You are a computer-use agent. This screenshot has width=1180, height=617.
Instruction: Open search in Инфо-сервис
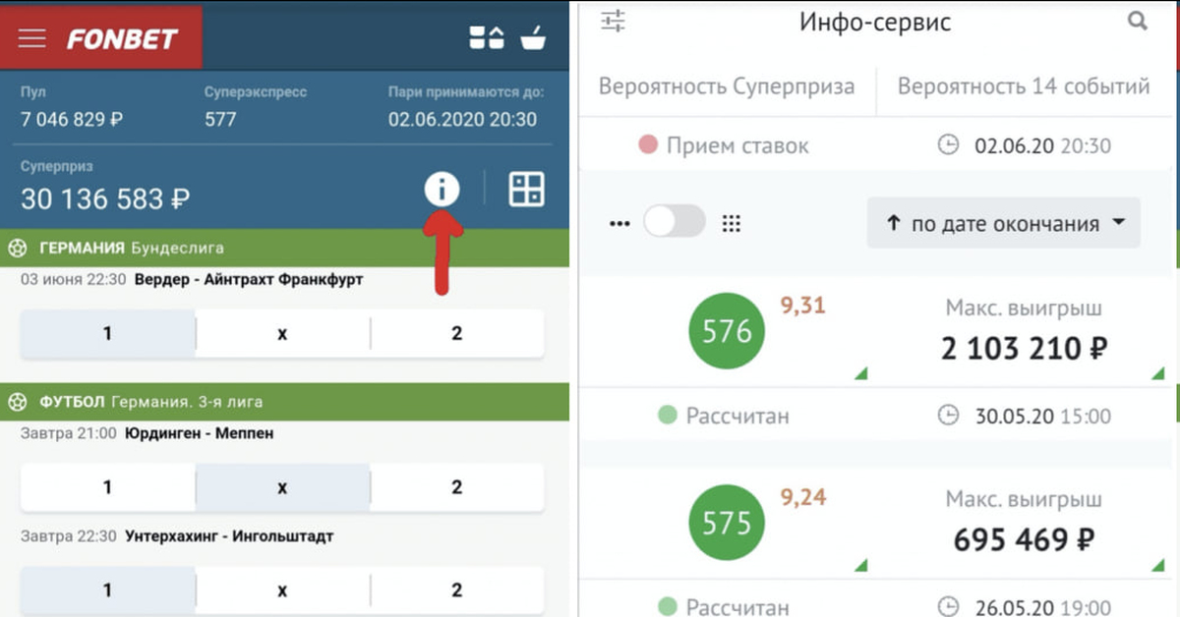pos(1138,21)
